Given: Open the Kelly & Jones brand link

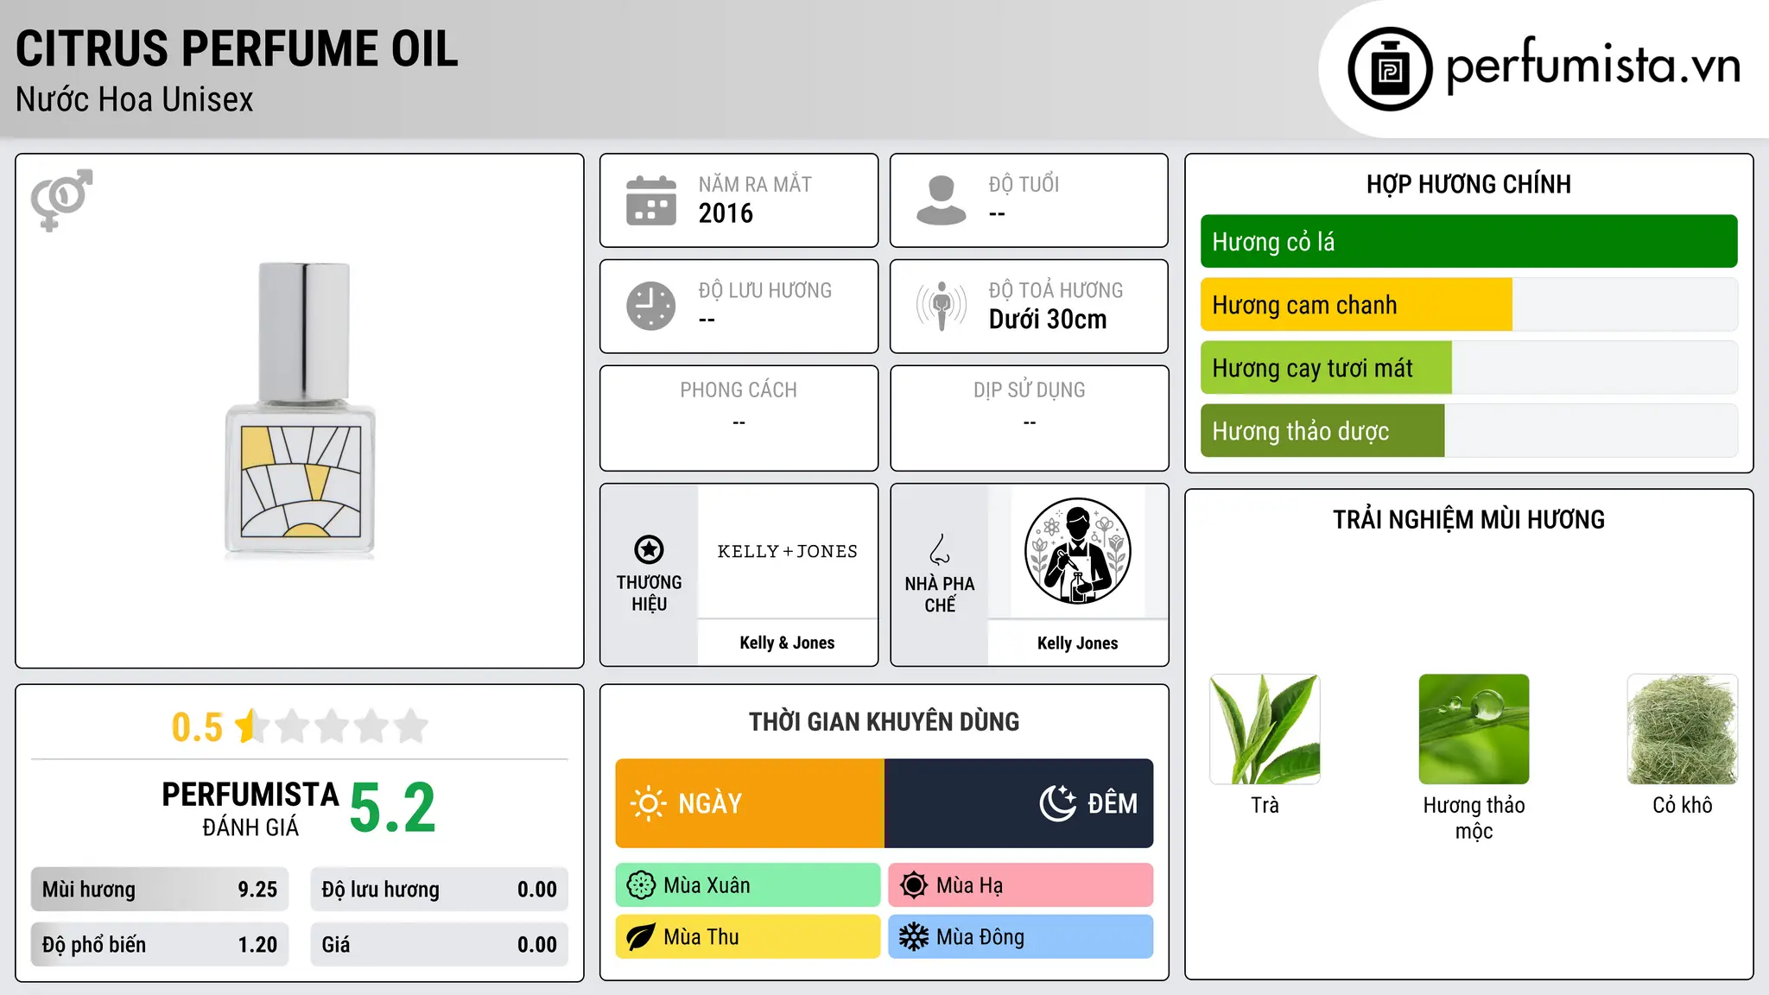Looking at the screenshot, I should tap(787, 643).
